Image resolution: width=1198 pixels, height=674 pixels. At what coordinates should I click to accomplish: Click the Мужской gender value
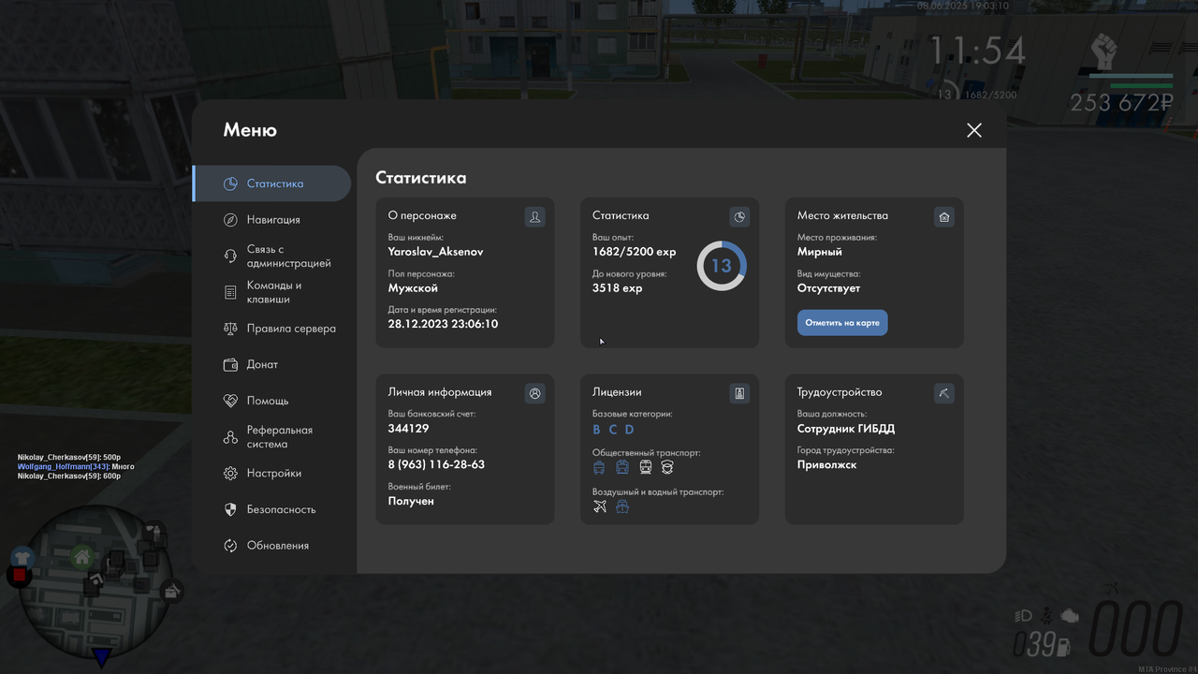413,288
